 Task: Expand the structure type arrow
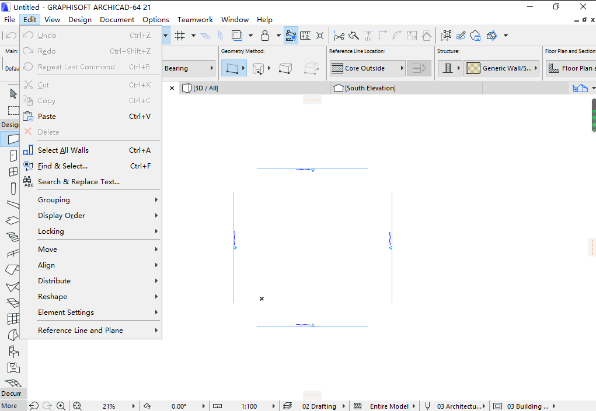[x=458, y=68]
